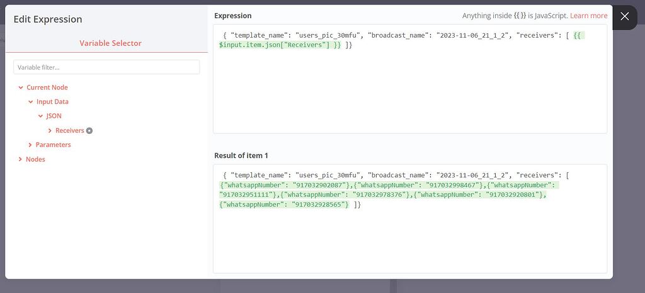Select the Nodes tree label

[x=35, y=160]
